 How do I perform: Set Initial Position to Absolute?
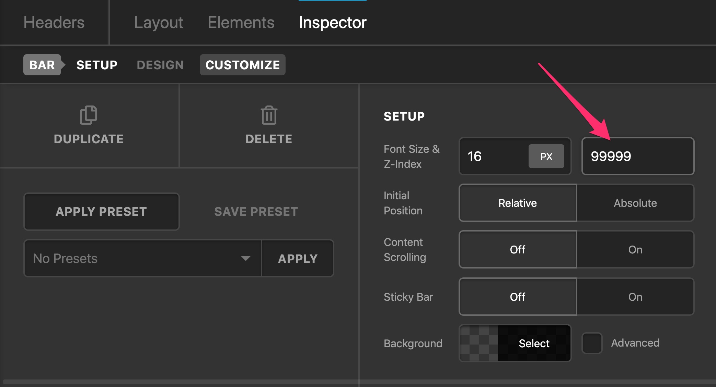(635, 203)
